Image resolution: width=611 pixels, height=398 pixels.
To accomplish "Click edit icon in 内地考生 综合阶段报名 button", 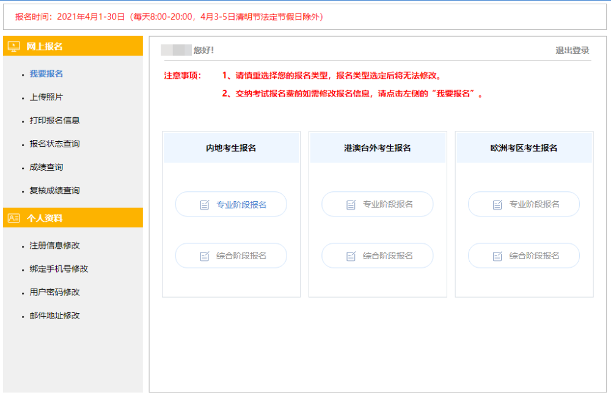I will [205, 256].
